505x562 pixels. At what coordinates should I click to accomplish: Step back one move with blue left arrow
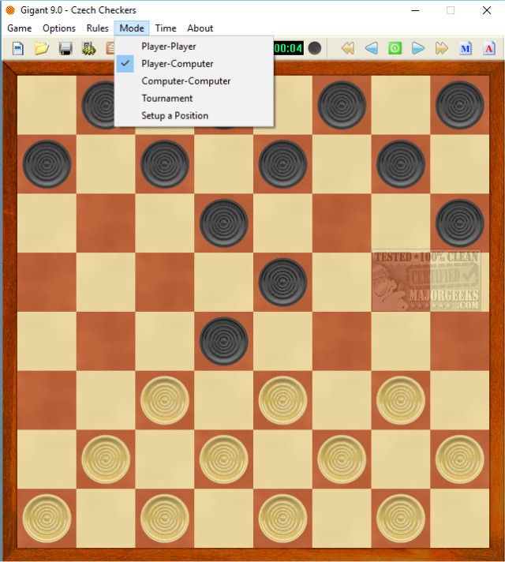[x=371, y=48]
